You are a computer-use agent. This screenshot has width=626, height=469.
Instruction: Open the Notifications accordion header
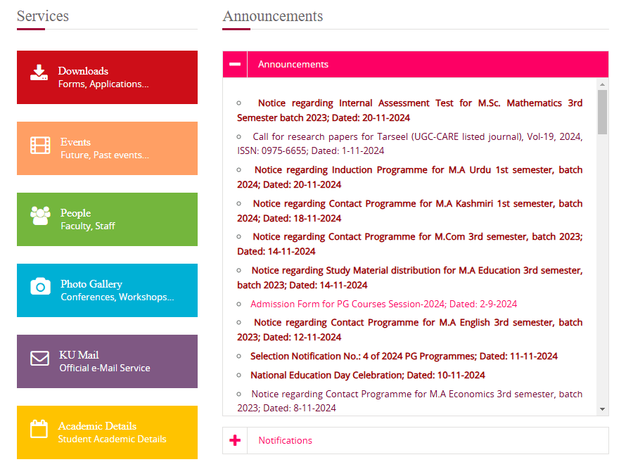[285, 440]
